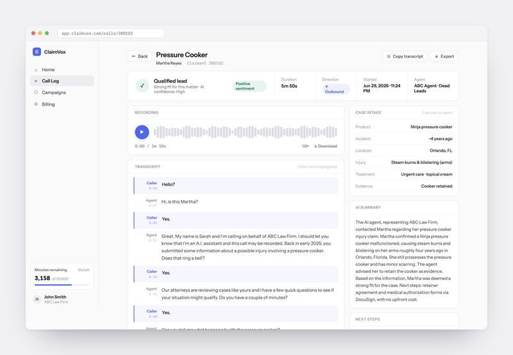Click the minutes remaining progress bar
The height and width of the screenshot is (355, 513).
point(62,285)
